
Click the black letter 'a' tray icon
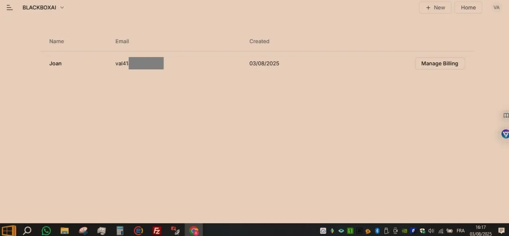[x=359, y=230]
